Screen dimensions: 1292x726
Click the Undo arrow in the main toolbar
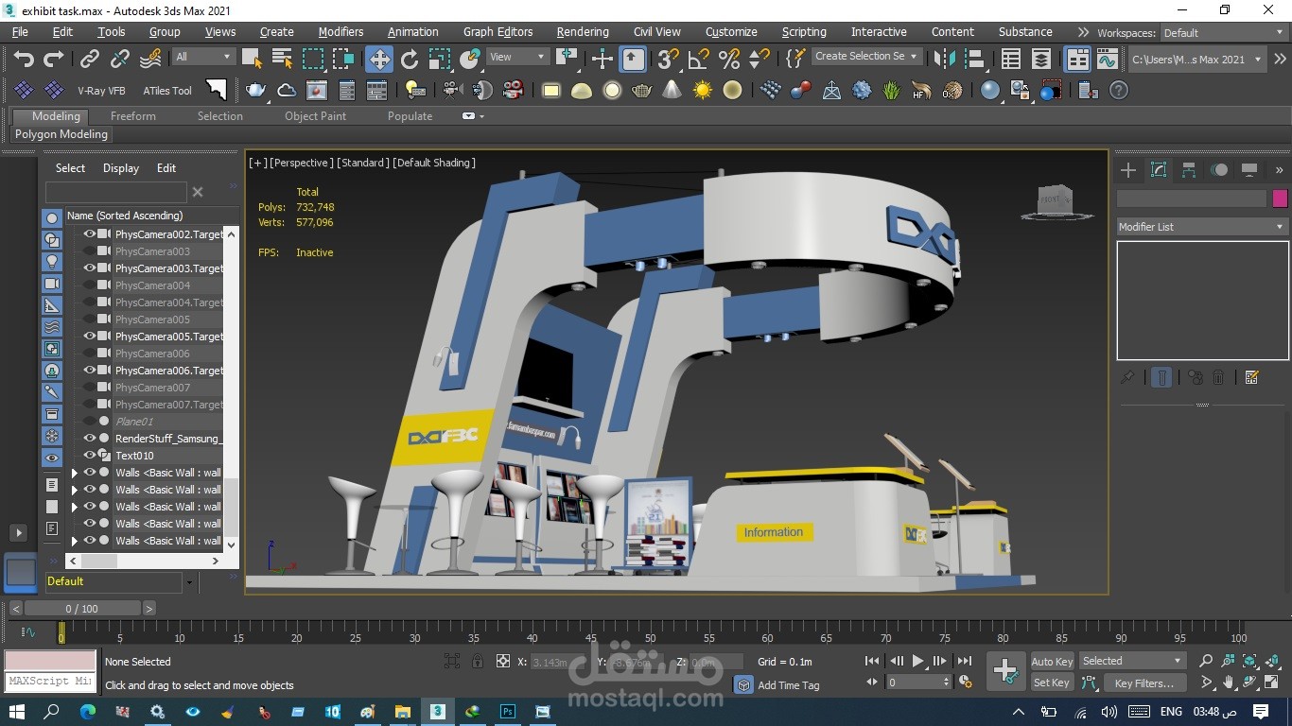click(24, 59)
